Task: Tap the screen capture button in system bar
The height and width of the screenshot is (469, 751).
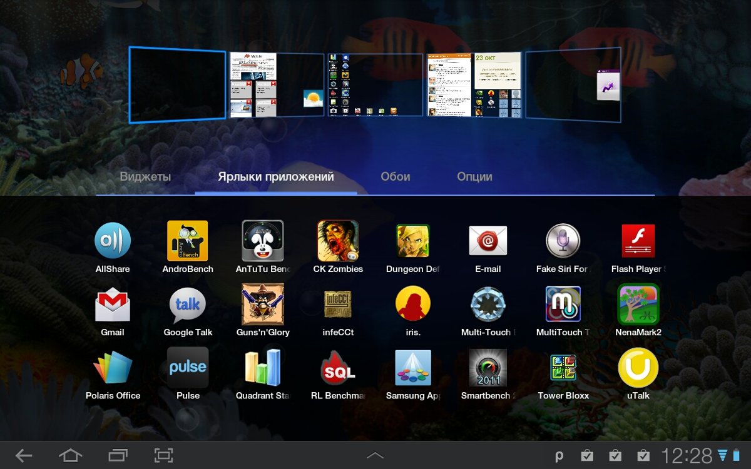Action: (x=164, y=456)
